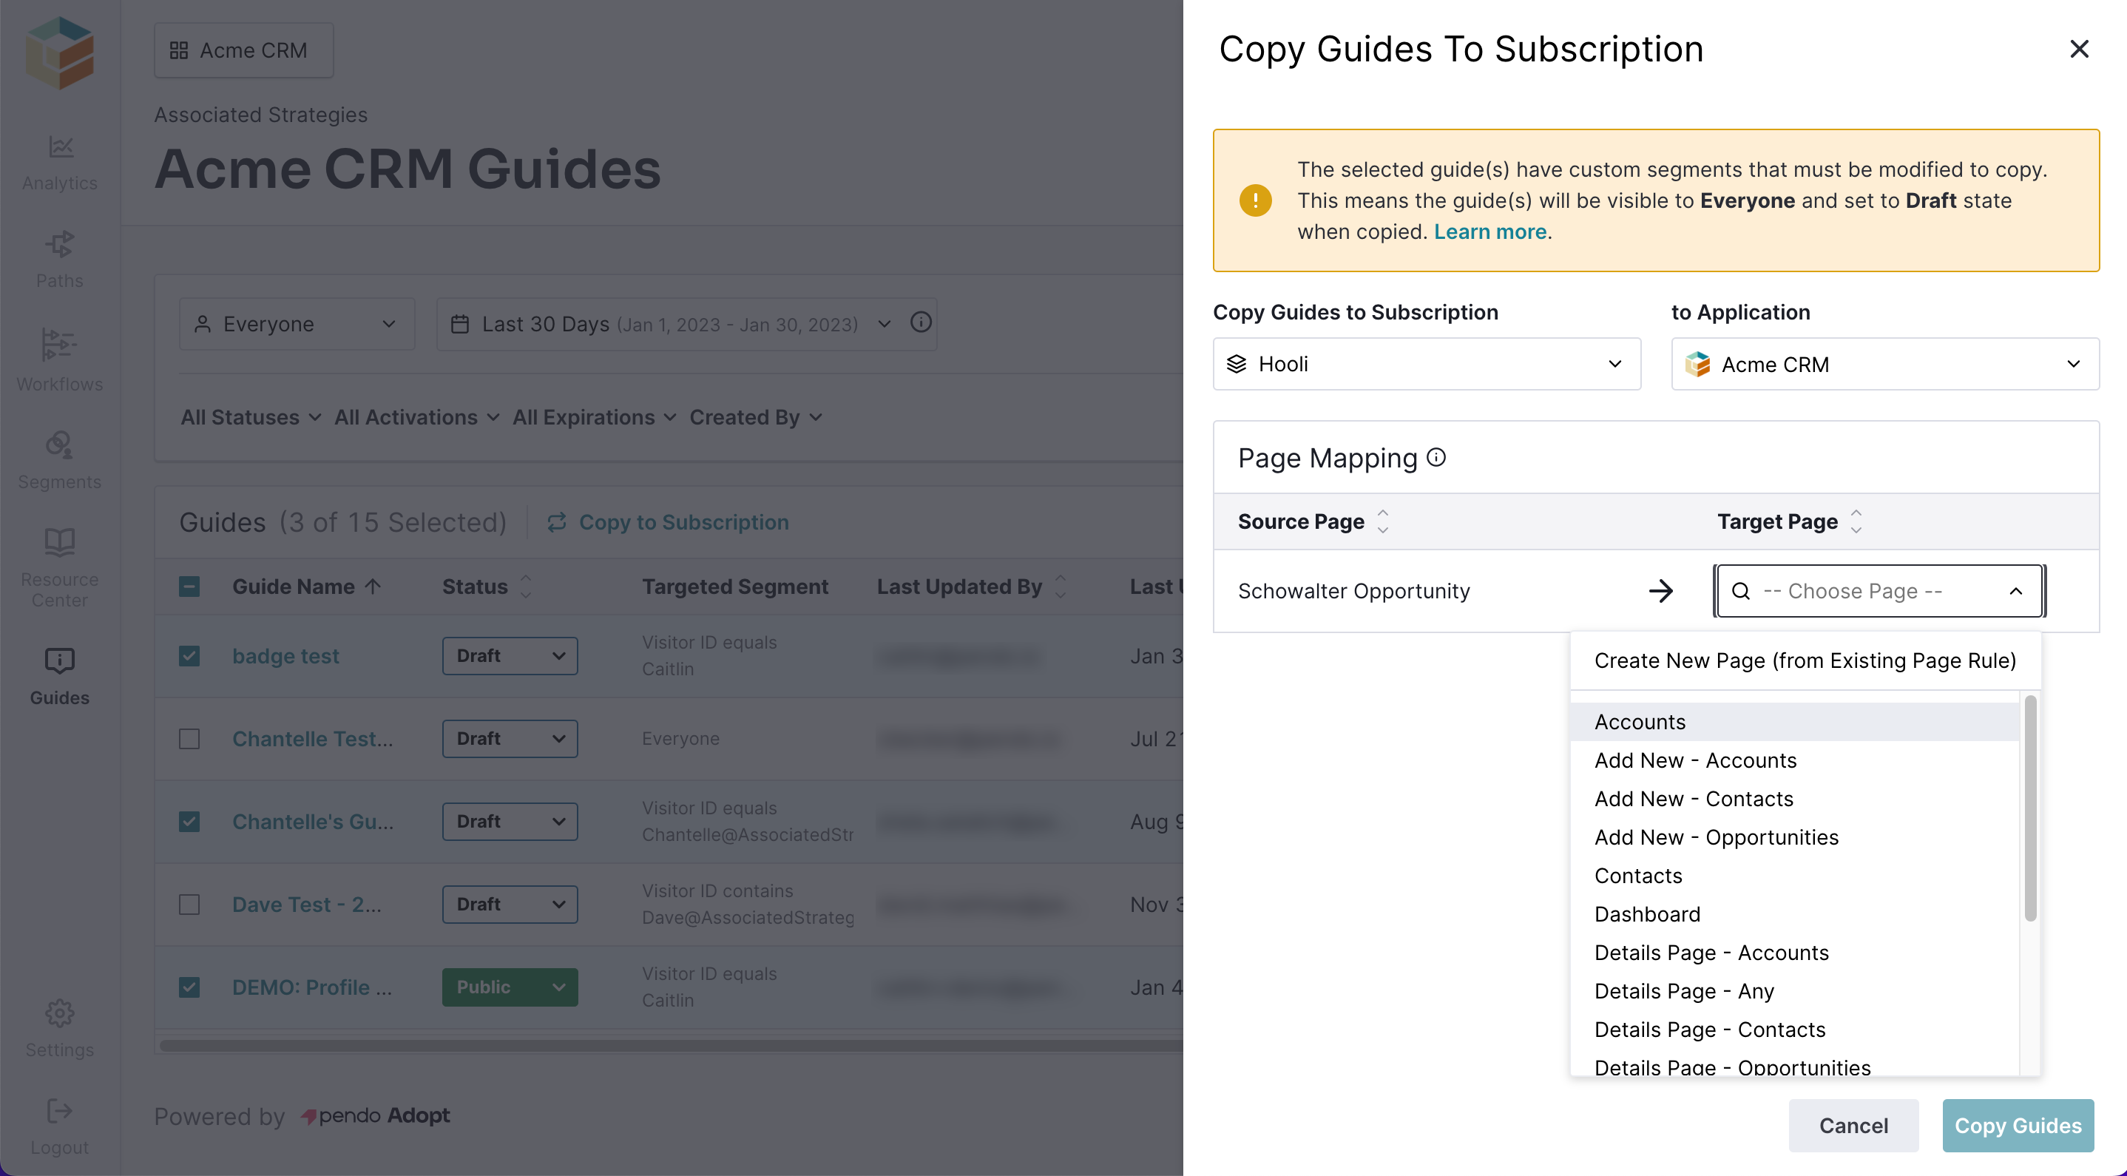Switch app via Acme CRM button
Viewport: 2127px width, 1176px height.
pyautogui.click(x=243, y=50)
